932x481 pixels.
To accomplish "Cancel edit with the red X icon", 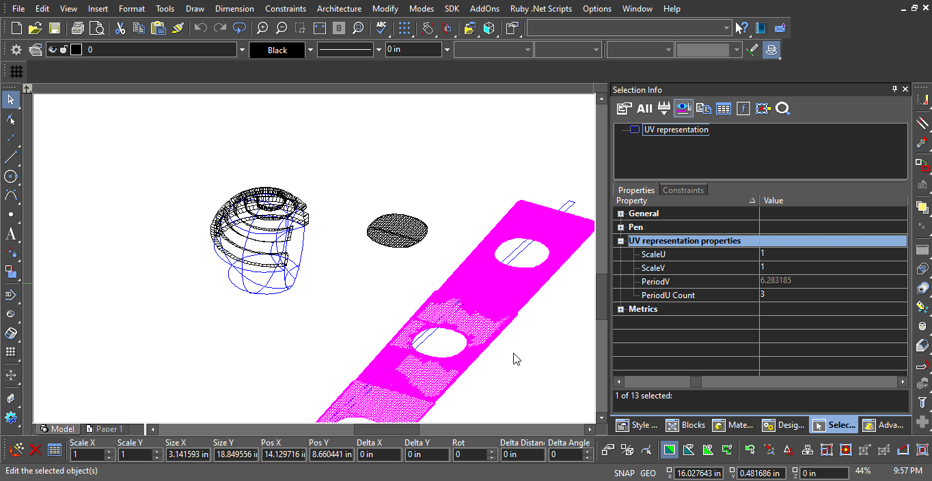I will (36, 450).
